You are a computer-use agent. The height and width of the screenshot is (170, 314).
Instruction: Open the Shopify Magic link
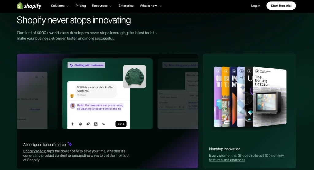(x=35, y=151)
